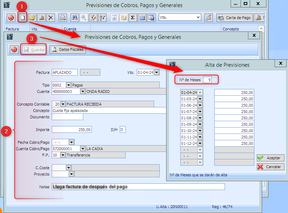Open Carta de Pago from toolbar
Image resolution: width=288 pixels, height=213 pixels.
click(x=235, y=18)
